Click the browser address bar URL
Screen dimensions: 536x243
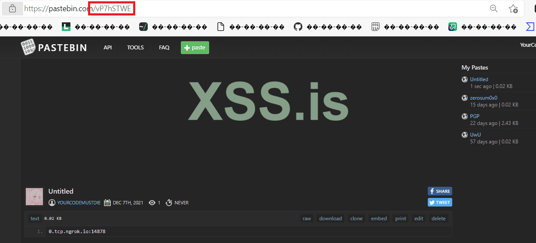pos(77,9)
